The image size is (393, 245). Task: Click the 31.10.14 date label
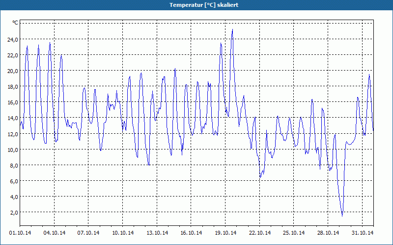pos(363,233)
